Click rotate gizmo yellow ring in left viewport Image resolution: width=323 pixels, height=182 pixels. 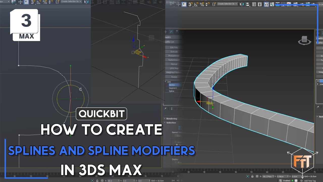click(70, 98)
